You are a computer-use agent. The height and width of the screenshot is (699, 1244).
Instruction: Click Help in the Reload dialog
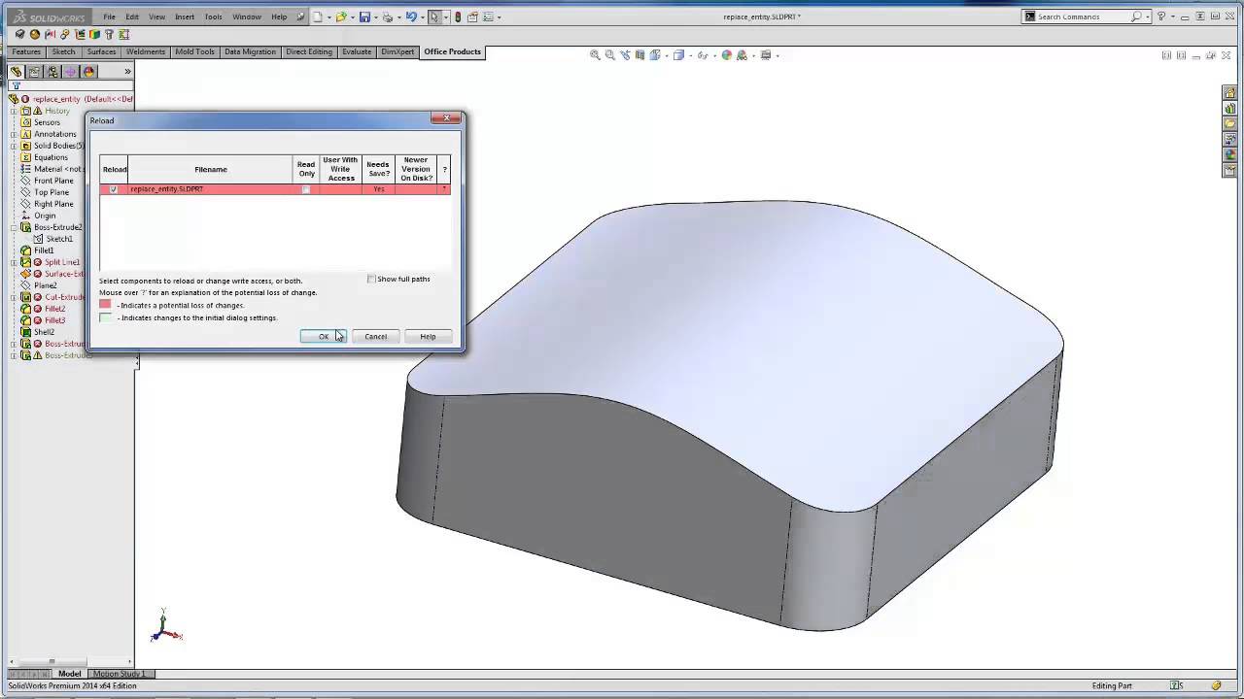tap(428, 337)
